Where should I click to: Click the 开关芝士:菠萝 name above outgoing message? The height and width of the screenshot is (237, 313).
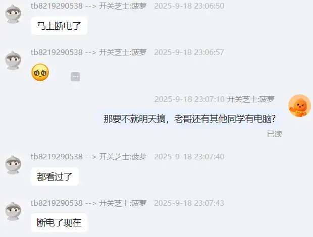(x=250, y=99)
